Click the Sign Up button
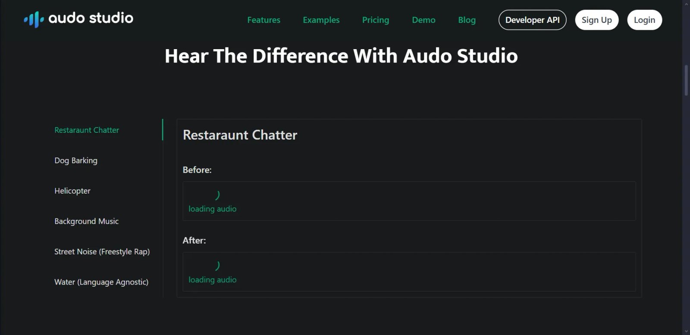This screenshot has width=690, height=335. click(x=596, y=20)
